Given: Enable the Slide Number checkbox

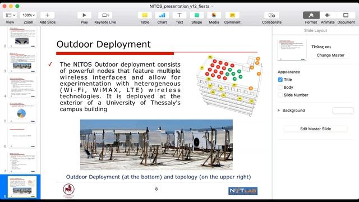Looking at the screenshot, I should click(280, 95).
